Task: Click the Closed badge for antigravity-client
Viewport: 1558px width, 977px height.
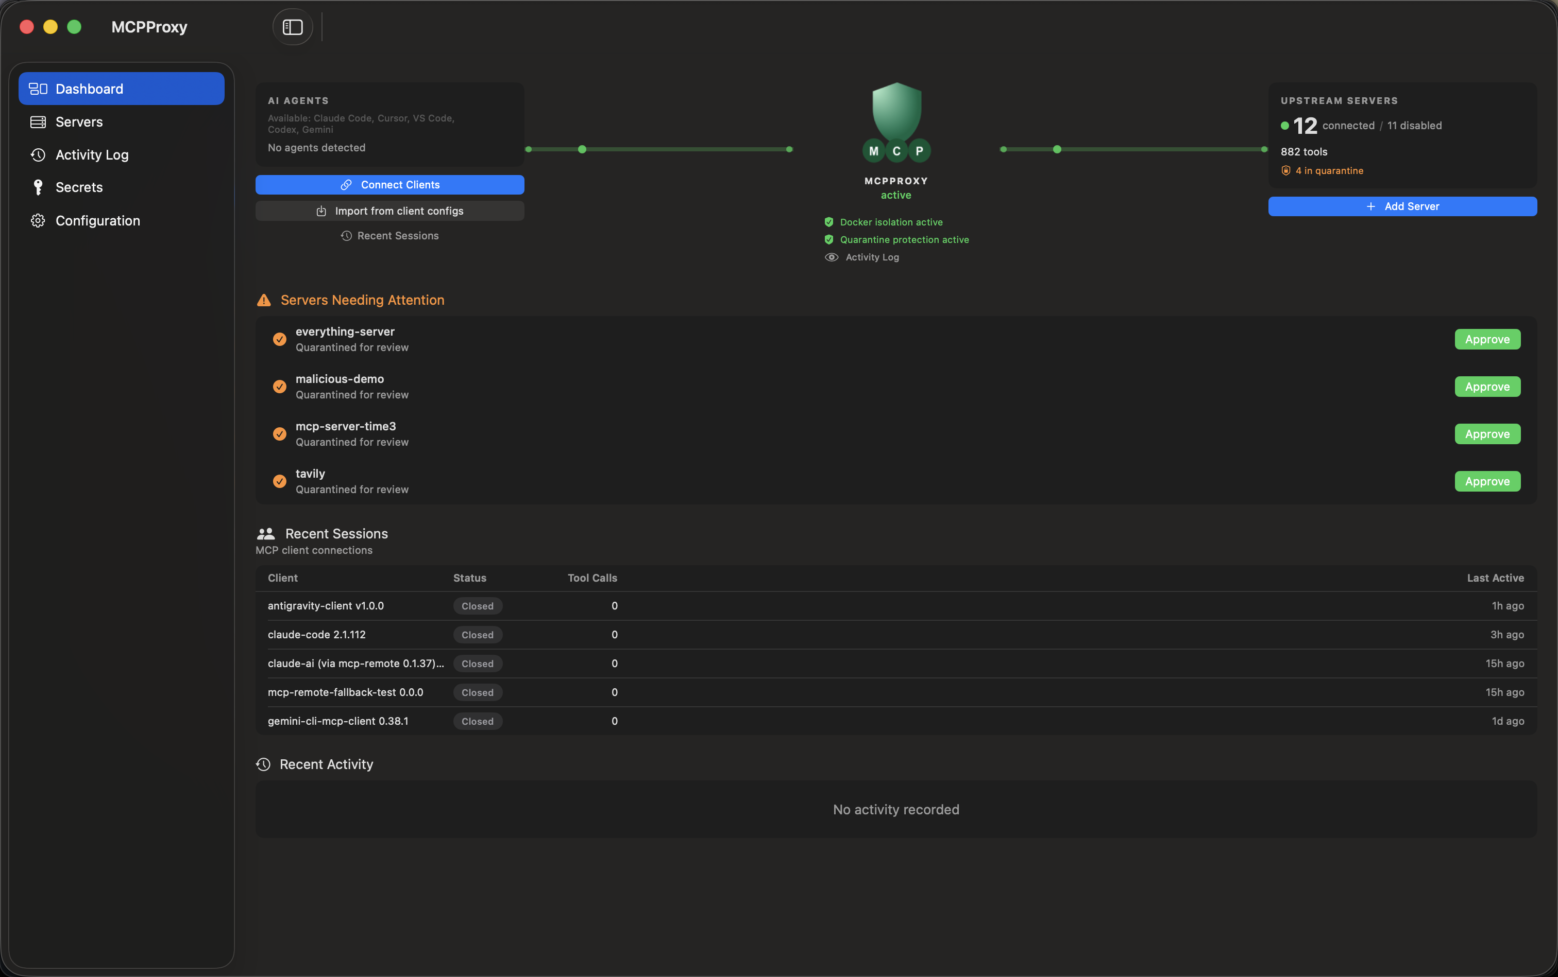Action: coord(477,606)
